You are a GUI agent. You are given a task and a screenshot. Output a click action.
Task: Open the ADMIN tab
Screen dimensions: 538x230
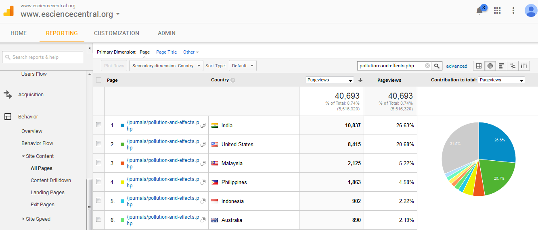[x=167, y=33]
